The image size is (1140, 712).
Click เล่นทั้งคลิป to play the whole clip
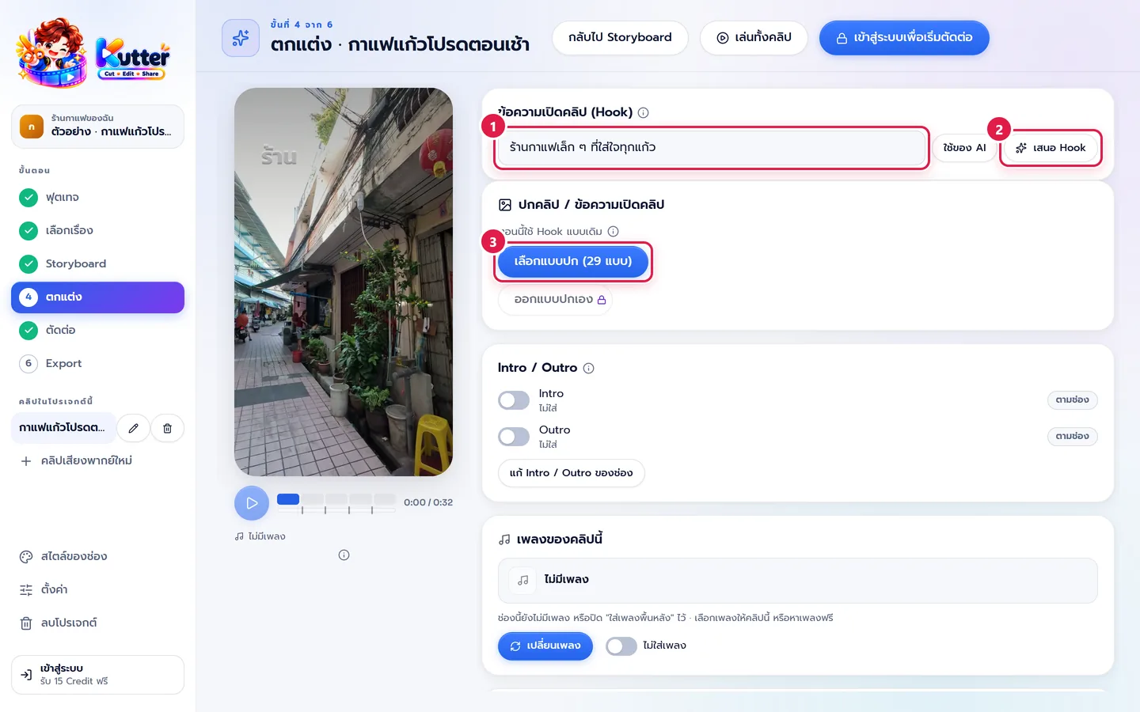pos(754,38)
